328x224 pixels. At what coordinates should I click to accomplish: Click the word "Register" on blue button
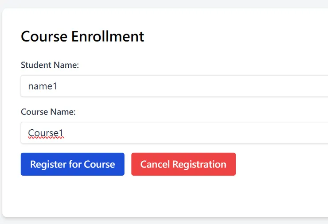(x=48, y=164)
